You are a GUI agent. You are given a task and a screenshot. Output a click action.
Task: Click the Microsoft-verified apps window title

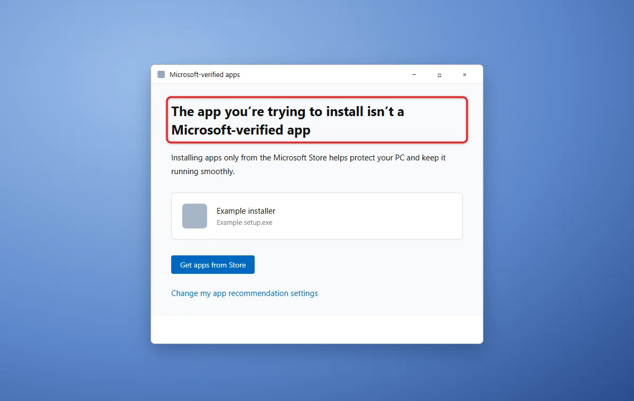(x=204, y=75)
